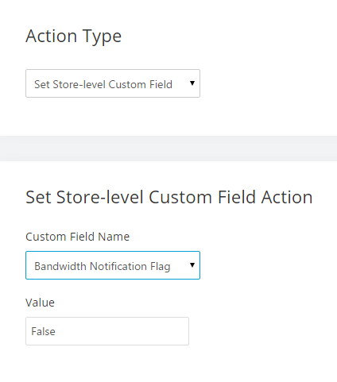Click the word 'Flag' in highlighted dropdown
The width and height of the screenshot is (337, 382).
161,267
